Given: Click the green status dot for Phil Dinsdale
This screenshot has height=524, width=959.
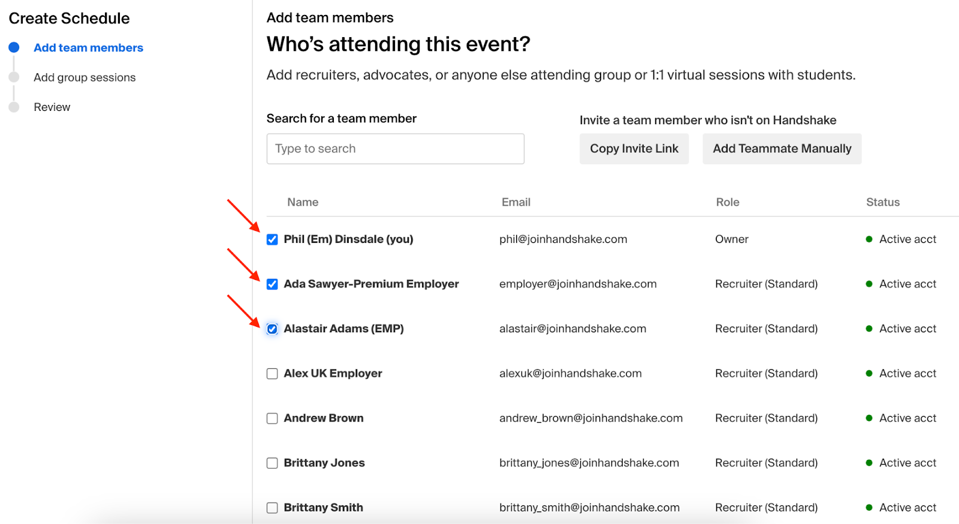Looking at the screenshot, I should click(x=869, y=239).
